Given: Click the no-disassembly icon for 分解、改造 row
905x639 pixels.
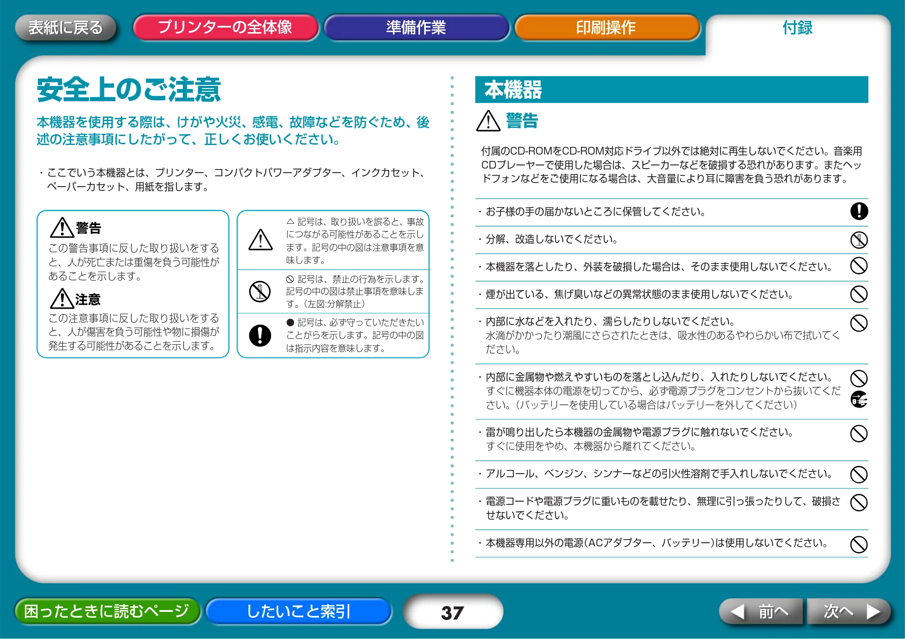Looking at the screenshot, I should tap(859, 240).
